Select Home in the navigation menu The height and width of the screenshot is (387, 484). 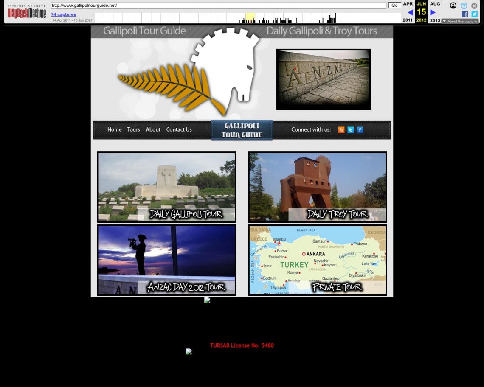[x=114, y=130]
